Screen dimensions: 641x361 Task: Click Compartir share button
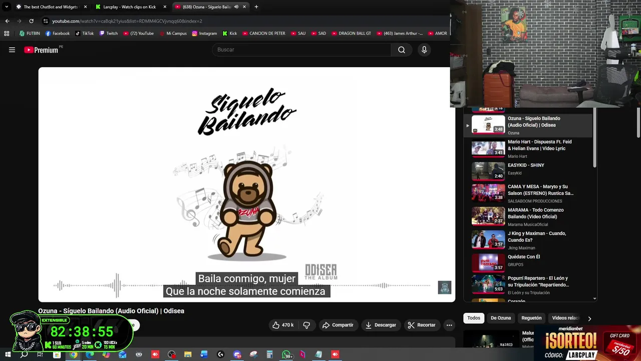click(x=338, y=325)
